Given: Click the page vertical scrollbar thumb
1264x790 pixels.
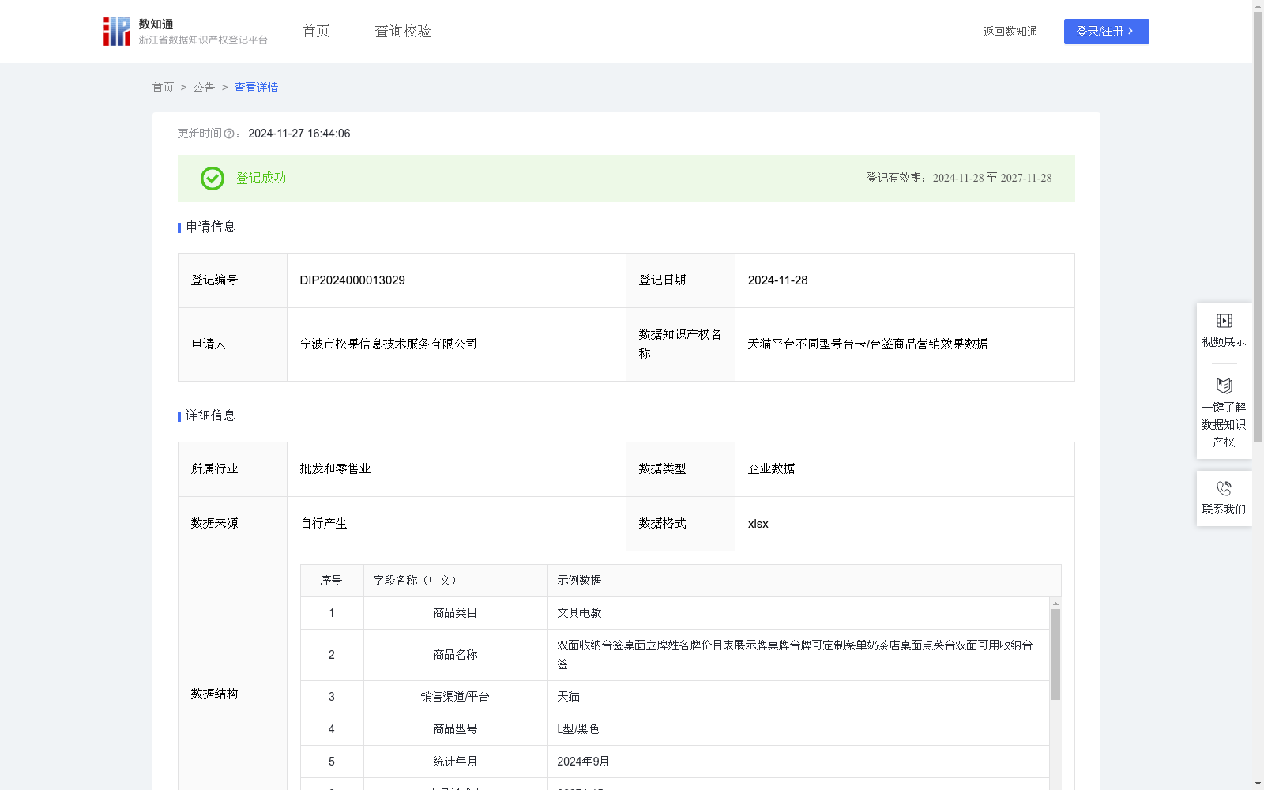Looking at the screenshot, I should tap(1258, 228).
